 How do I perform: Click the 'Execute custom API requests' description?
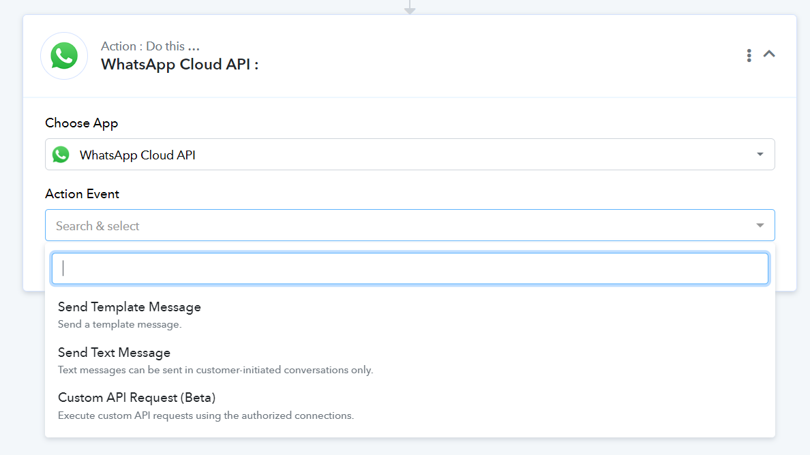[206, 415]
